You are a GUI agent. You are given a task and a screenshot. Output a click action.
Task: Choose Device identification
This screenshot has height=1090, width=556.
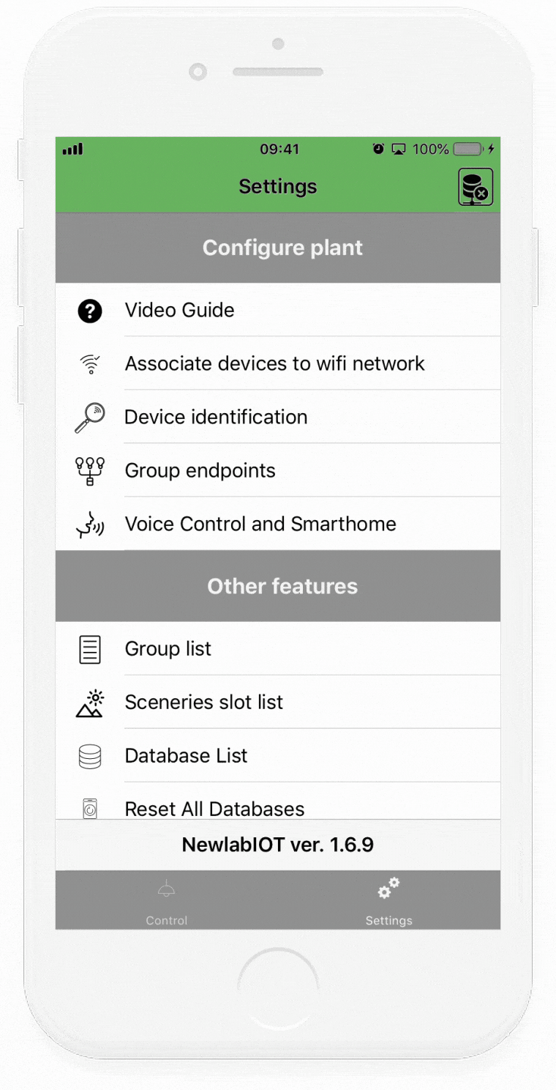click(x=278, y=418)
